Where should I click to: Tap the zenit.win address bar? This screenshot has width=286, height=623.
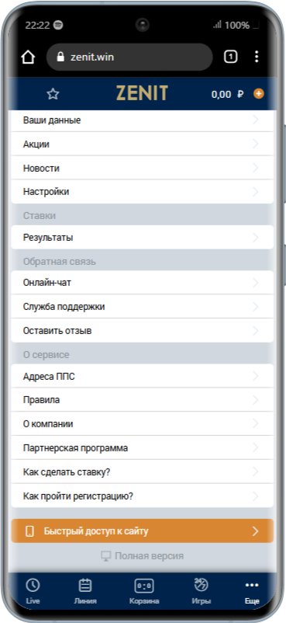tap(129, 57)
